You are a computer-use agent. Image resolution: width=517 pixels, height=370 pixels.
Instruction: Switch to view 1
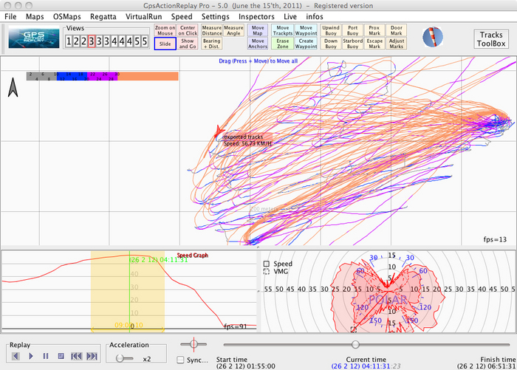pos(69,41)
